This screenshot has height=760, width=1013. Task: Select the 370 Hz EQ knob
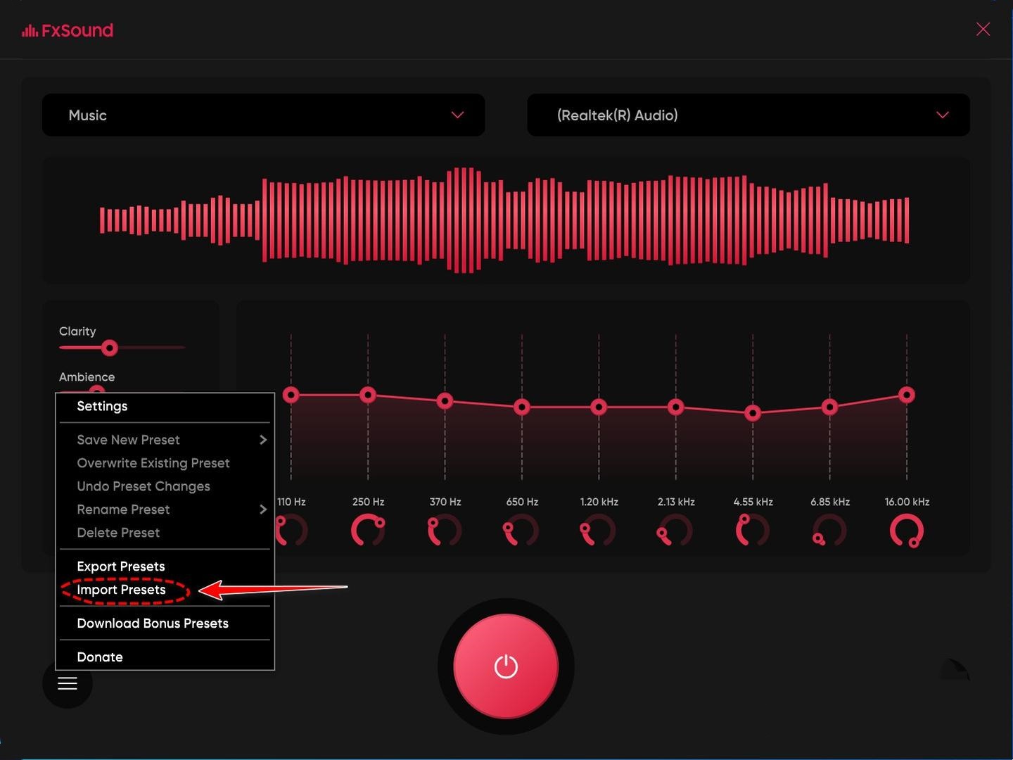pos(445,531)
